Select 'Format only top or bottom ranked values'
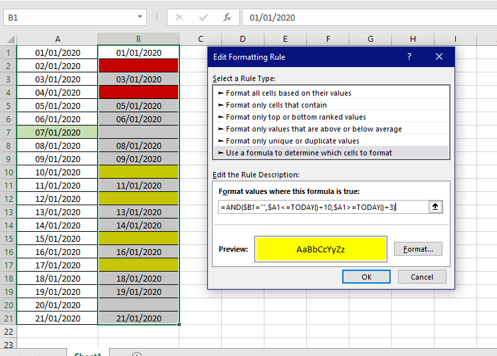497x356 pixels. pos(332,117)
